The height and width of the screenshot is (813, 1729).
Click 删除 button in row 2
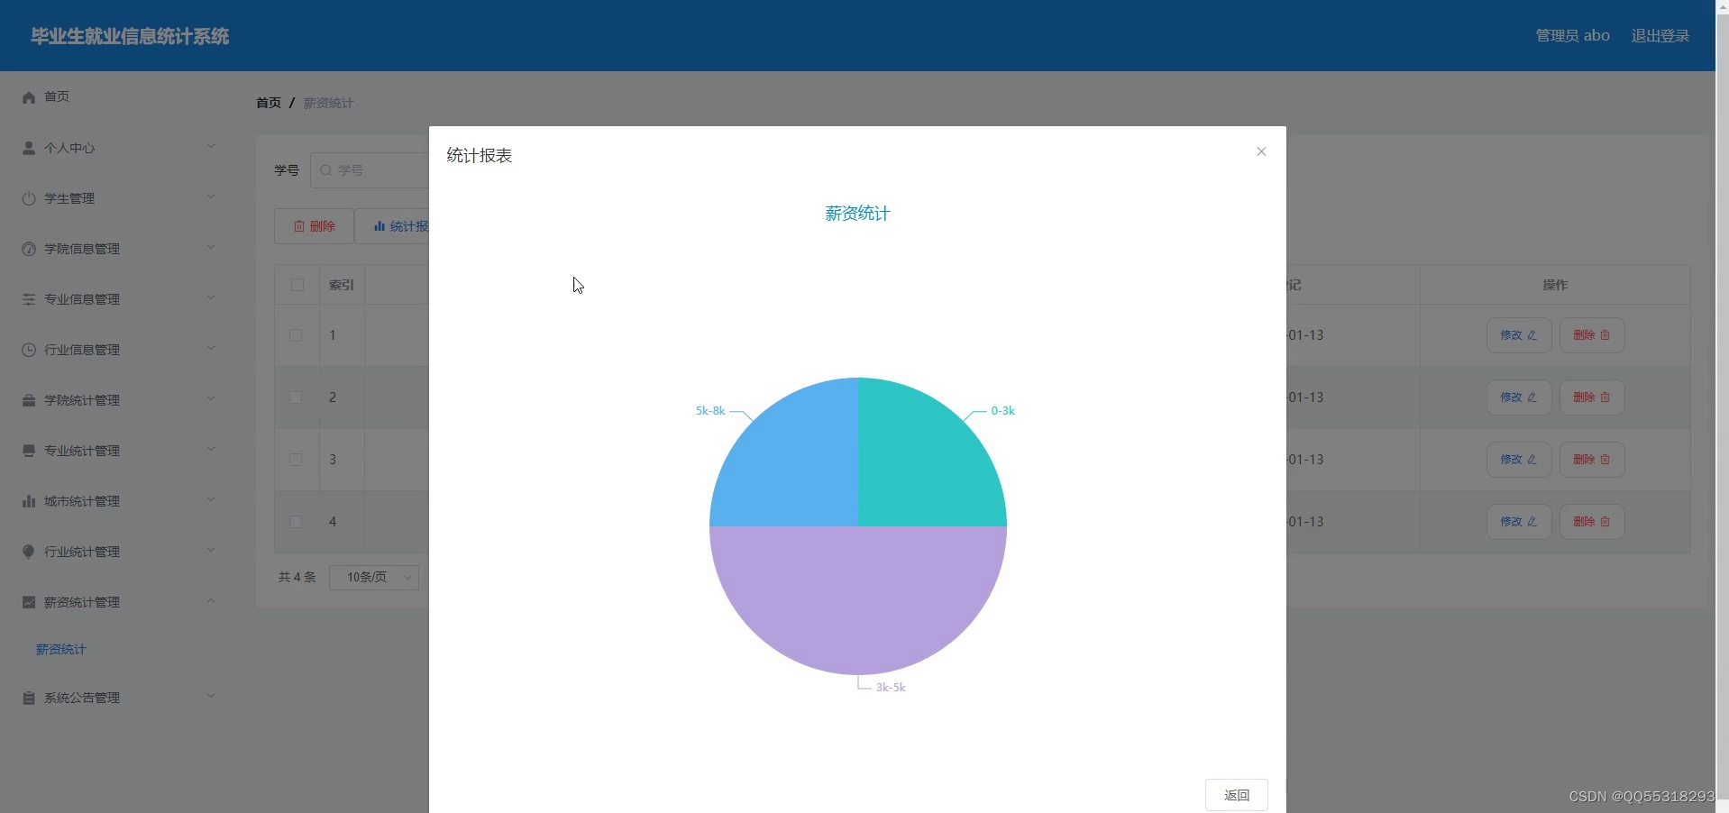pos(1592,397)
